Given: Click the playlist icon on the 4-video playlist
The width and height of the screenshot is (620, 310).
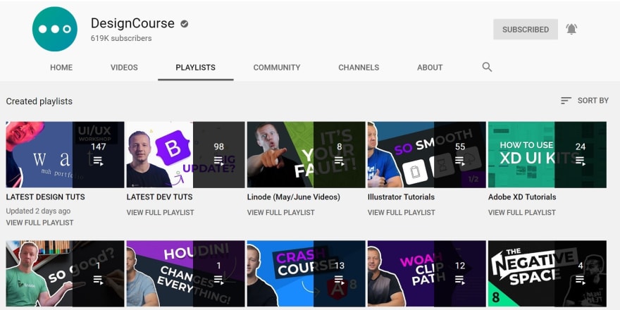Looking at the screenshot, I should pyautogui.click(x=581, y=280).
